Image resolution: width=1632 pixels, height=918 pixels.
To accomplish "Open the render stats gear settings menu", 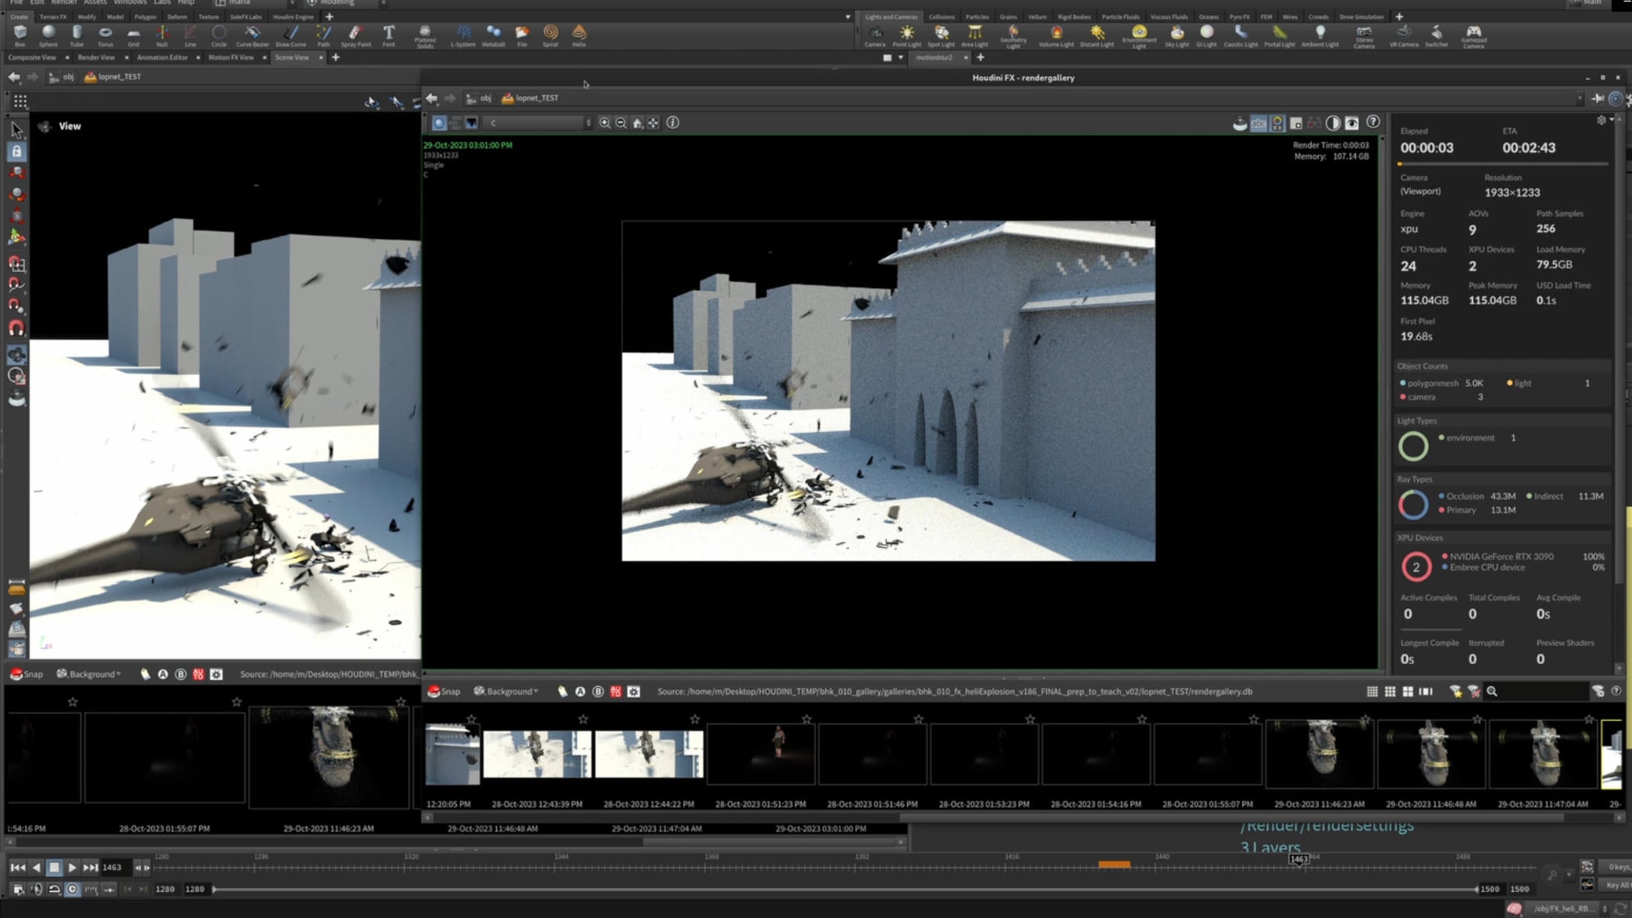I will pos(1602,120).
